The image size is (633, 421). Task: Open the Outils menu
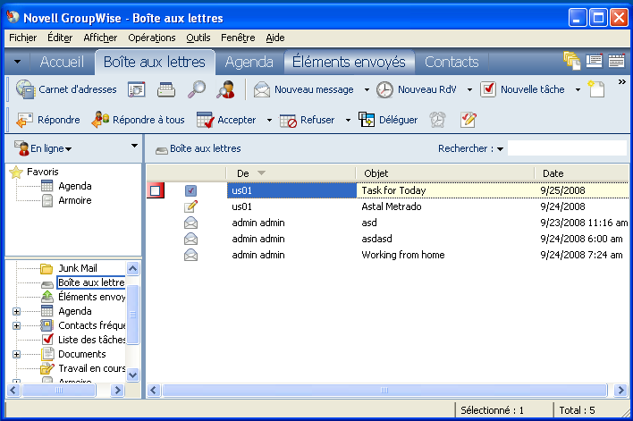198,38
